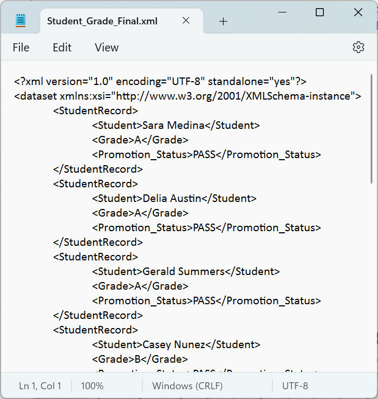Click Gerald Summers' Promotion_Status PASS line

tap(206, 301)
